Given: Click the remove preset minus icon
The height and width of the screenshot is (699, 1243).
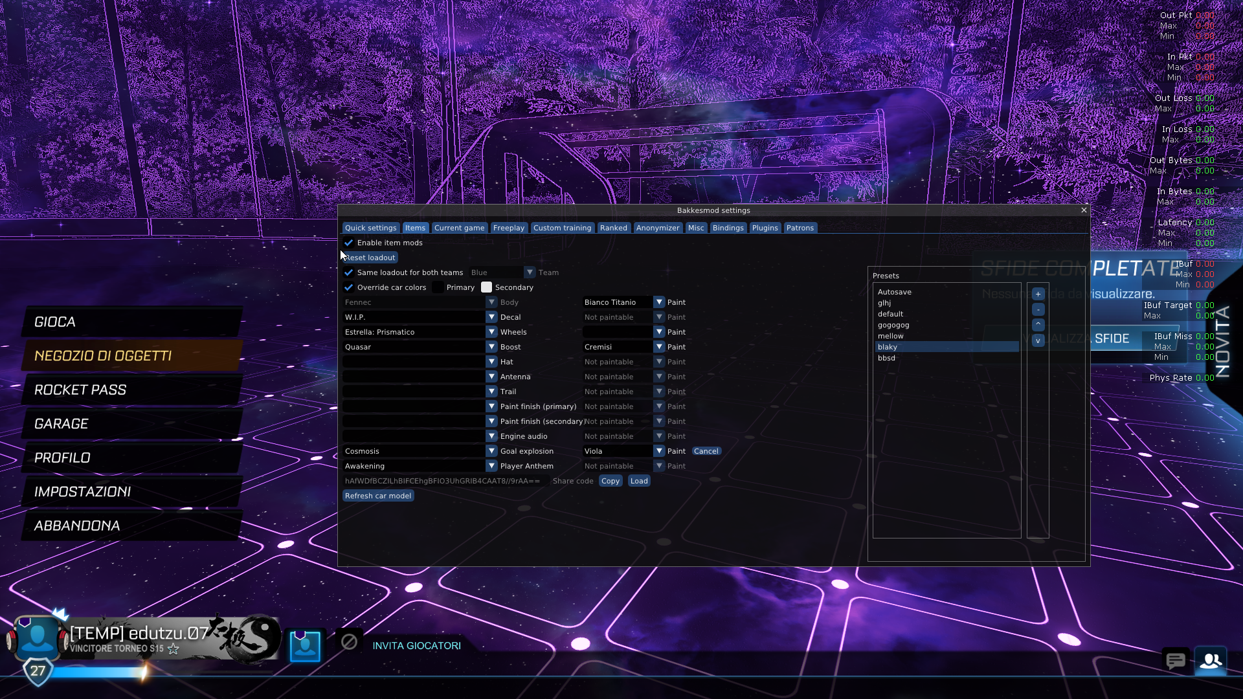Looking at the screenshot, I should 1038,309.
